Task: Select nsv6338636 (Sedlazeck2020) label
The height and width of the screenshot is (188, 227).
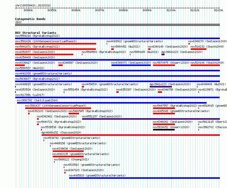Action: click(72, 149)
